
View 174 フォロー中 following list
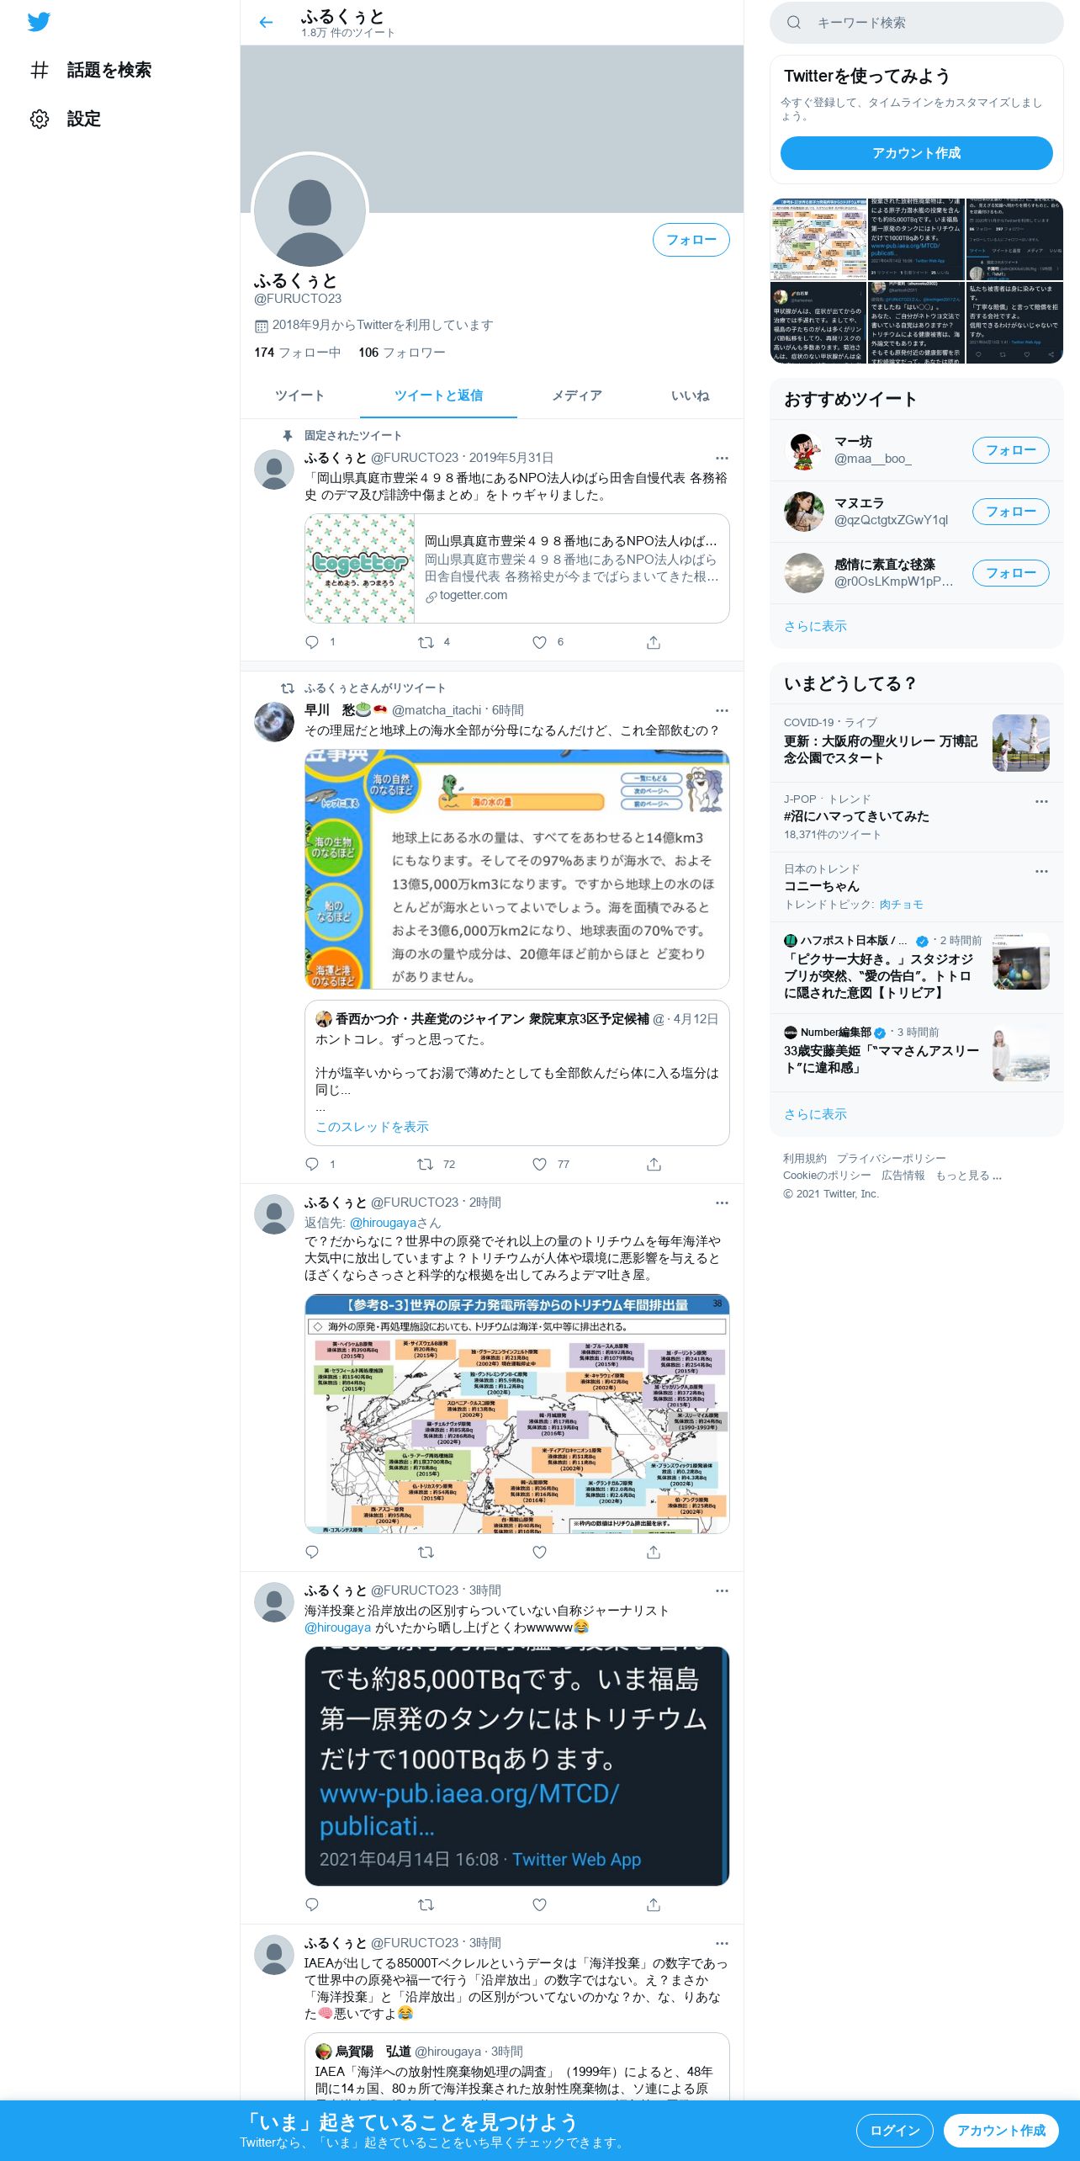tap(297, 353)
